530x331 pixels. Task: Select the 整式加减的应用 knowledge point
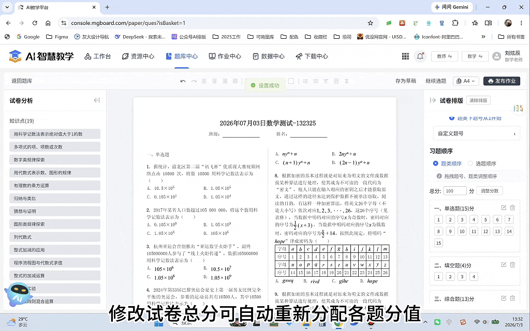click(x=55, y=250)
